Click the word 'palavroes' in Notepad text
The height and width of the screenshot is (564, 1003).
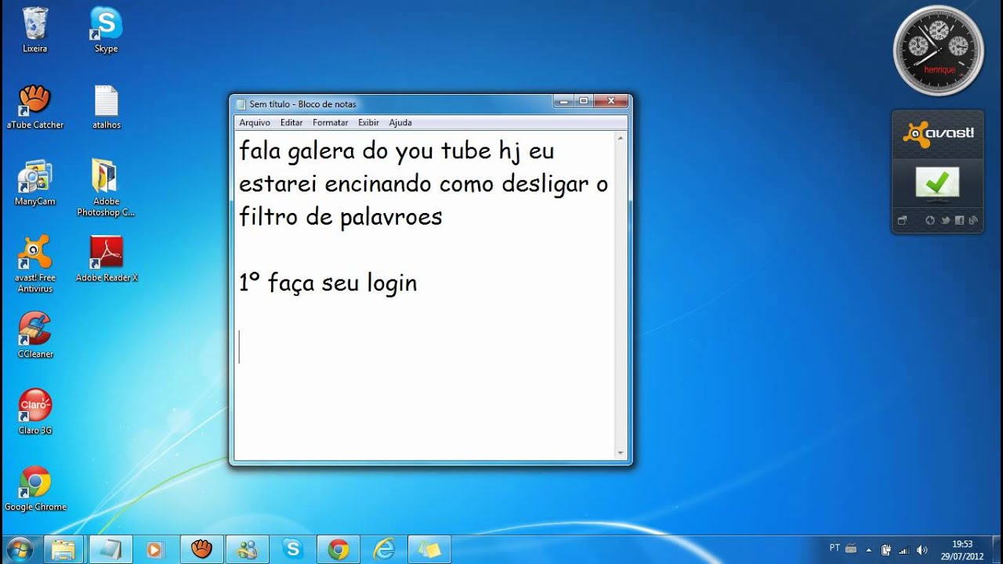click(x=391, y=218)
